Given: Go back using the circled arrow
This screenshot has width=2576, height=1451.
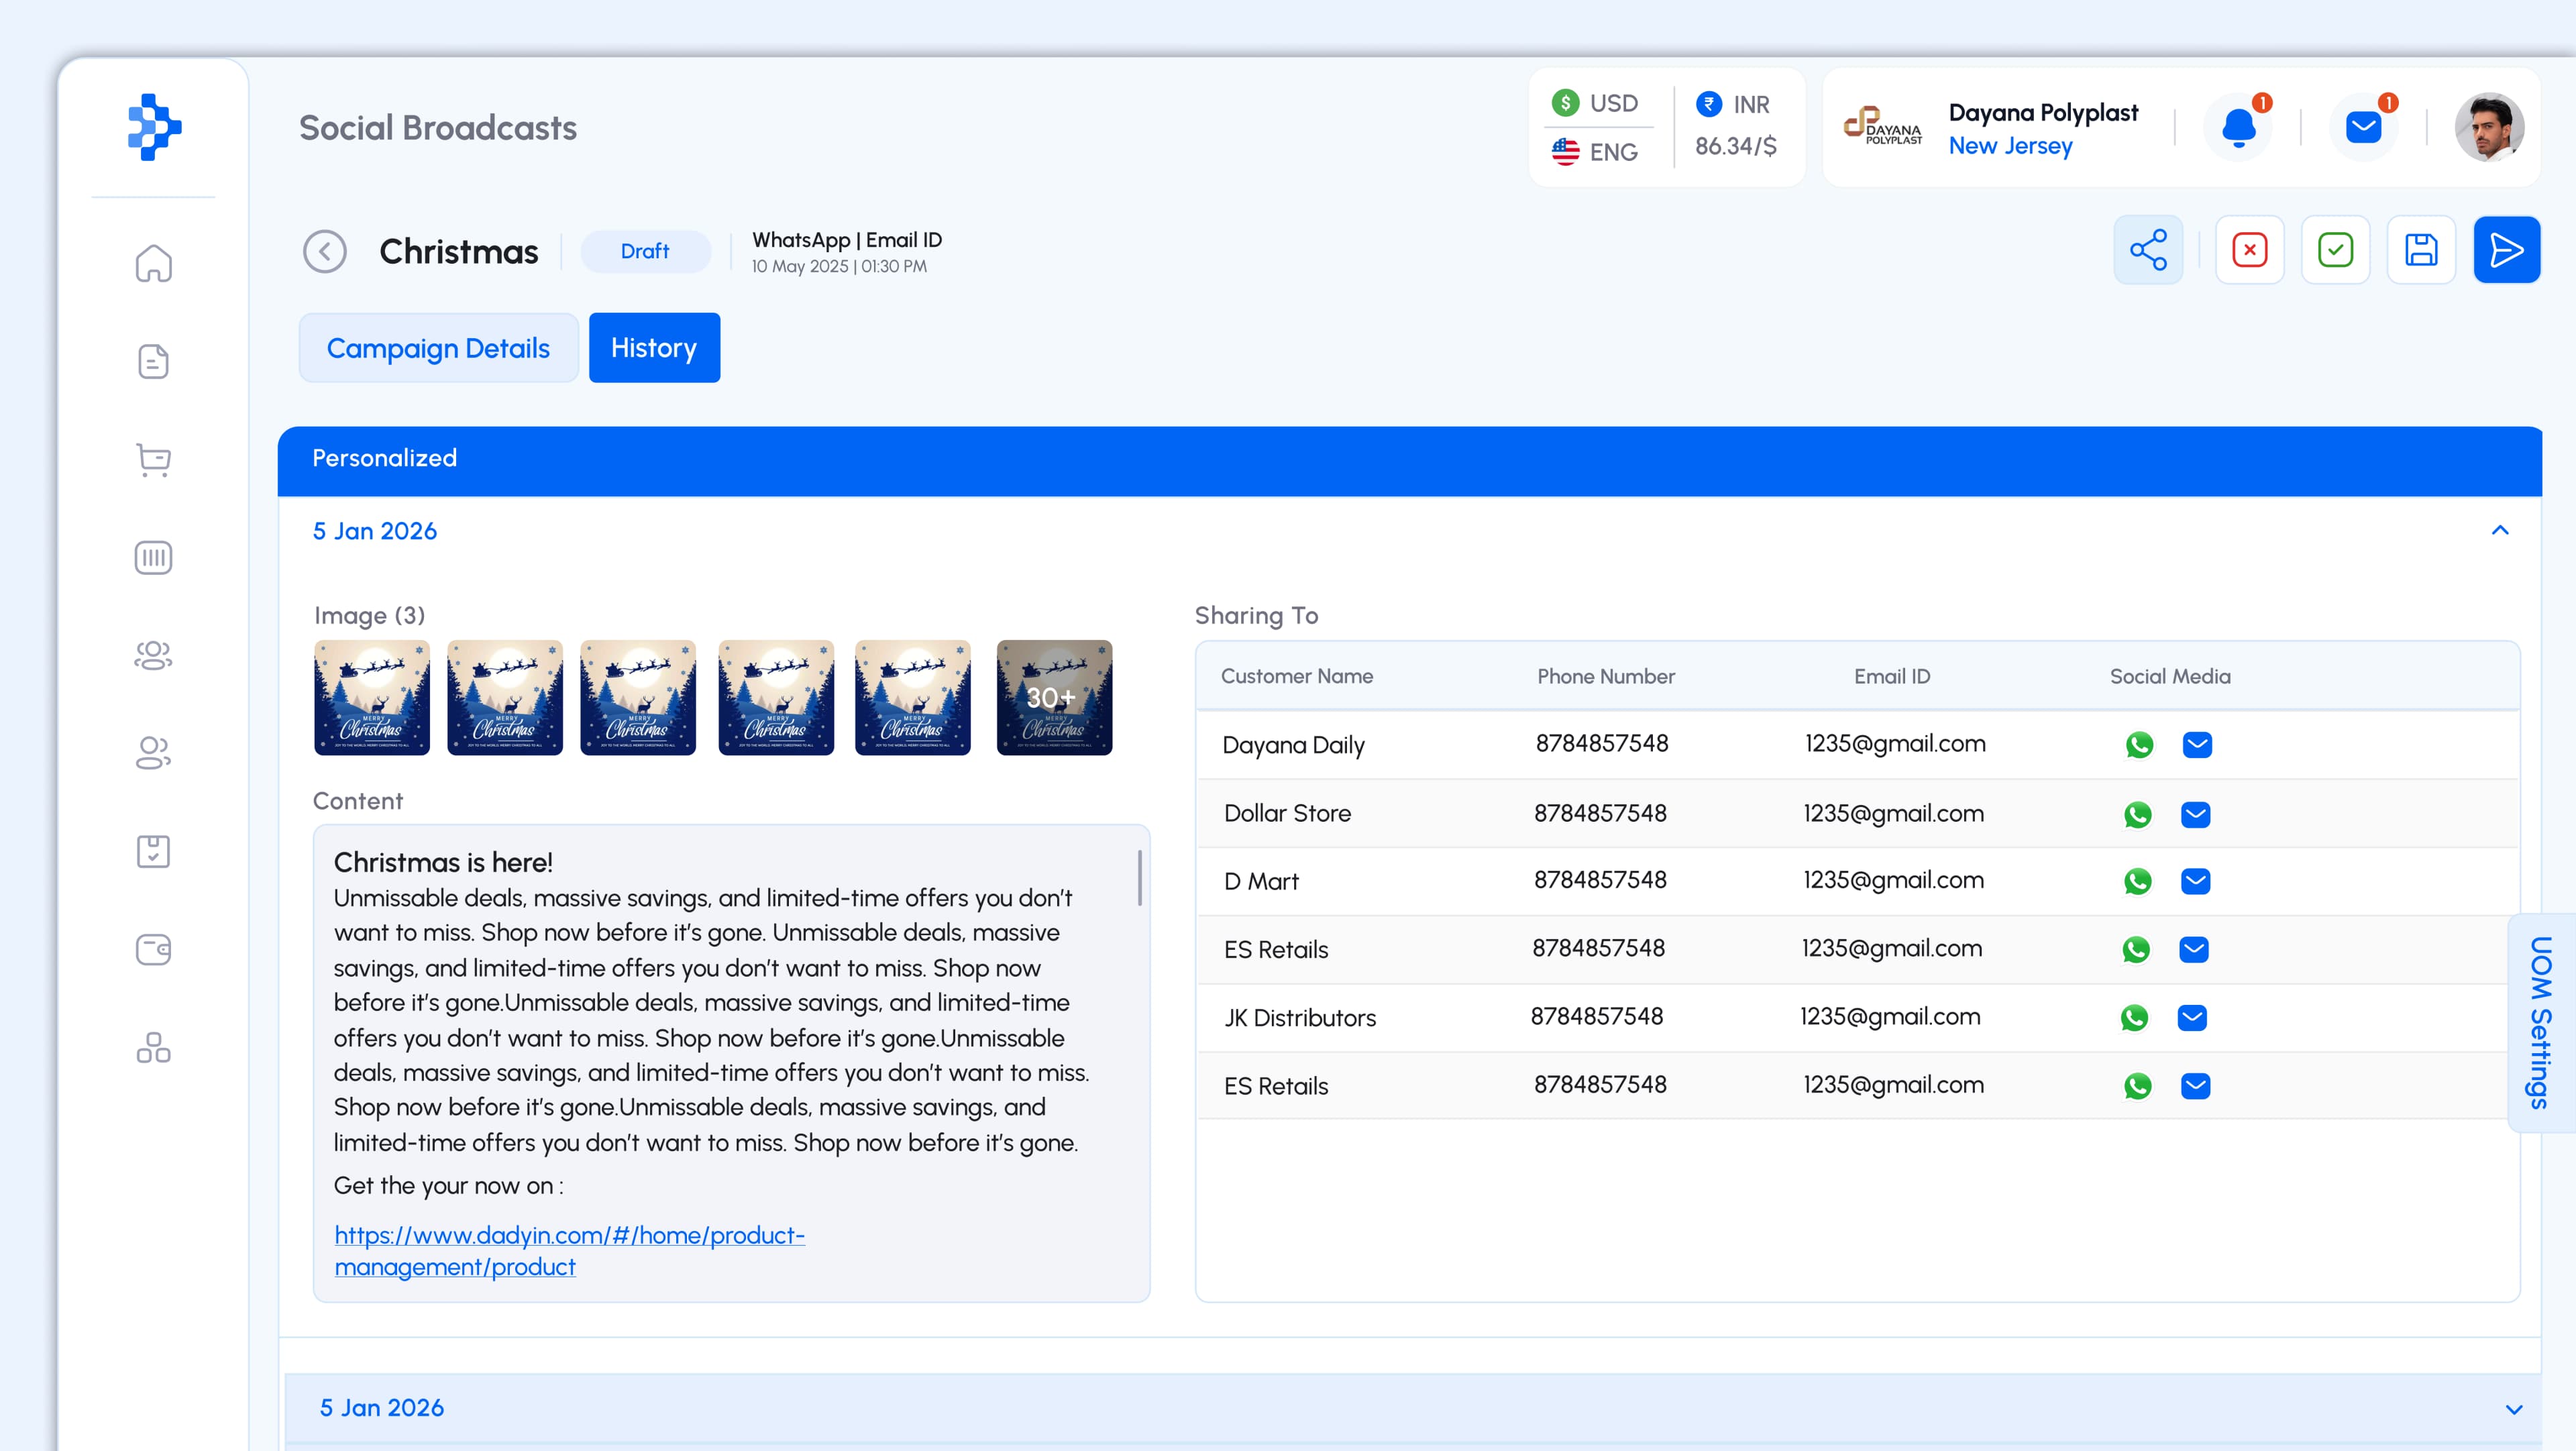Looking at the screenshot, I should coord(325,251).
